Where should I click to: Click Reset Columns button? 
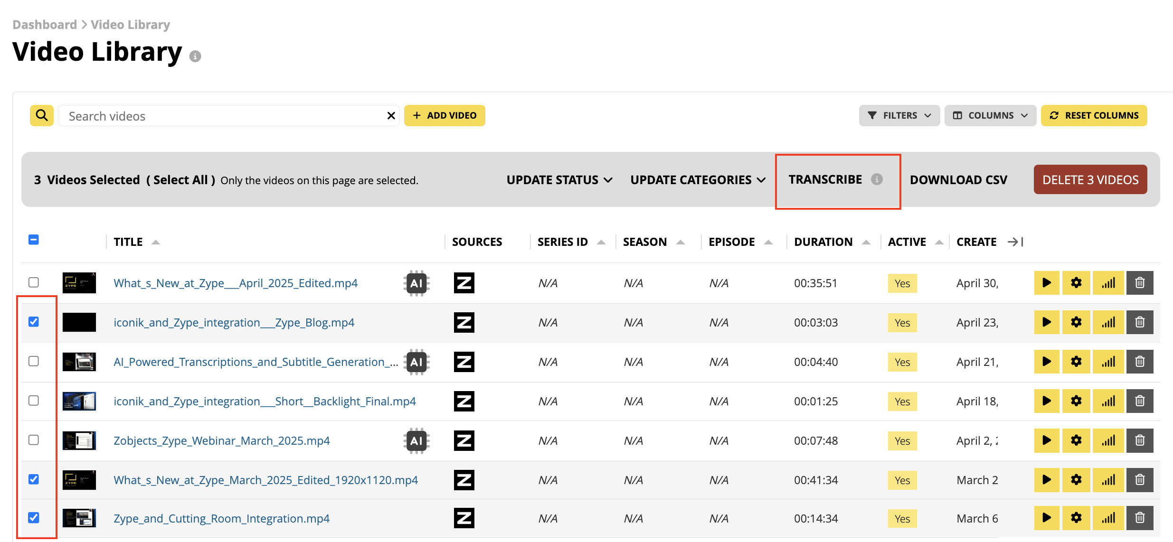(x=1094, y=115)
